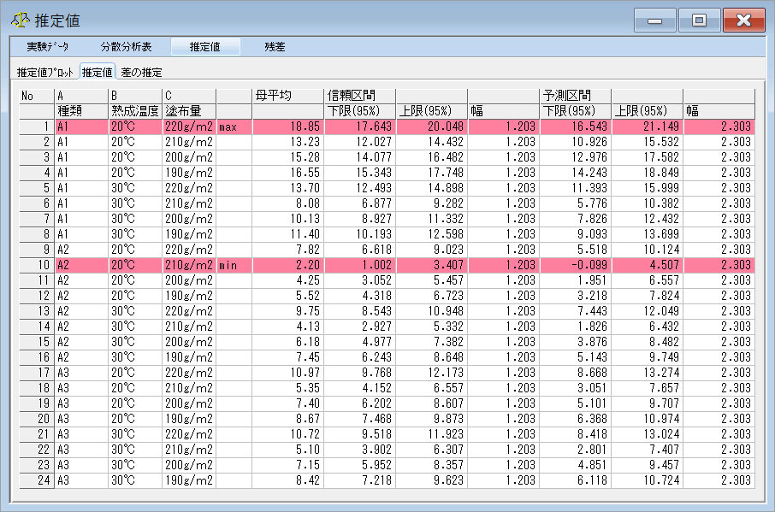775x512 pixels.
Task: Click the 予測区間 column header
Action: (566, 96)
